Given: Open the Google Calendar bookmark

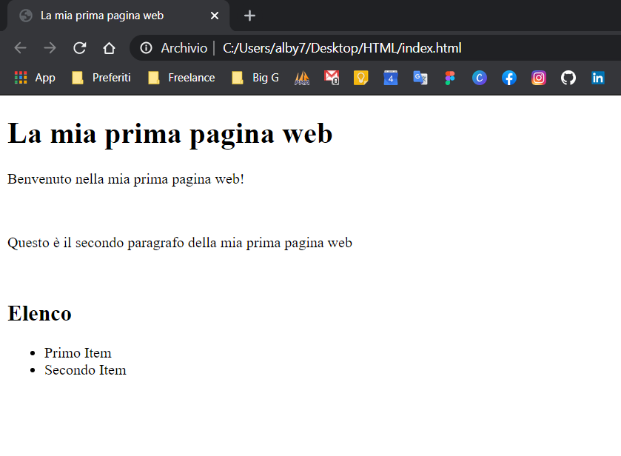Looking at the screenshot, I should (390, 78).
